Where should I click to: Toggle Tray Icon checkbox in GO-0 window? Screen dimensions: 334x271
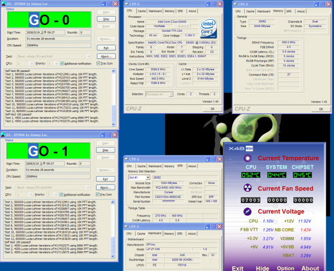[x=98, y=63]
